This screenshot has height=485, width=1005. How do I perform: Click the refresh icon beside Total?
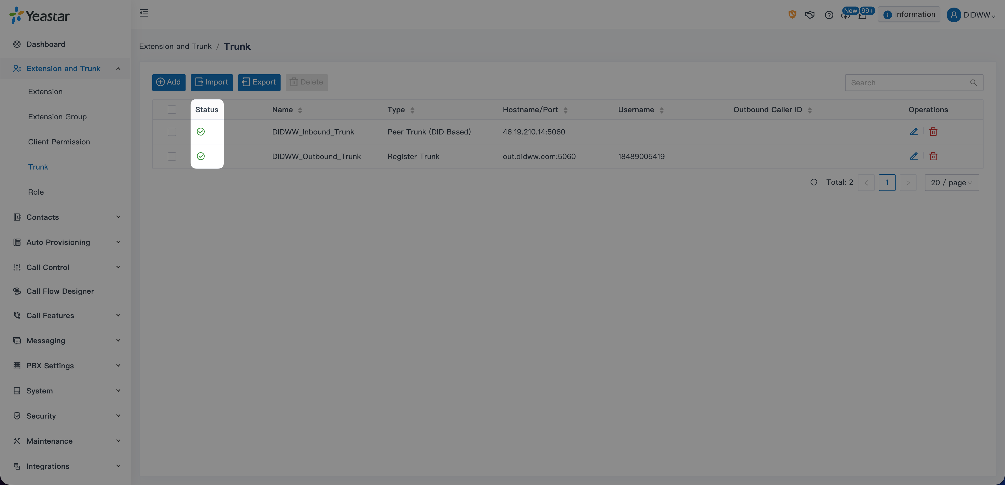814,182
